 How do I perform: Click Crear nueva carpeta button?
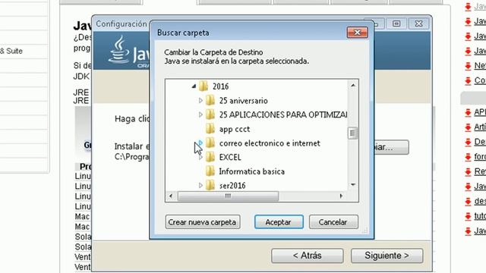click(x=203, y=222)
